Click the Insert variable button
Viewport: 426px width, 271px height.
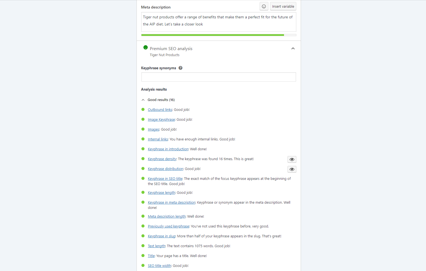pyautogui.click(x=283, y=6)
